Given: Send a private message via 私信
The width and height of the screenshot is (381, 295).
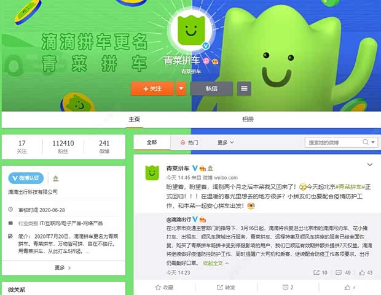Looking at the screenshot, I should click(x=211, y=88).
